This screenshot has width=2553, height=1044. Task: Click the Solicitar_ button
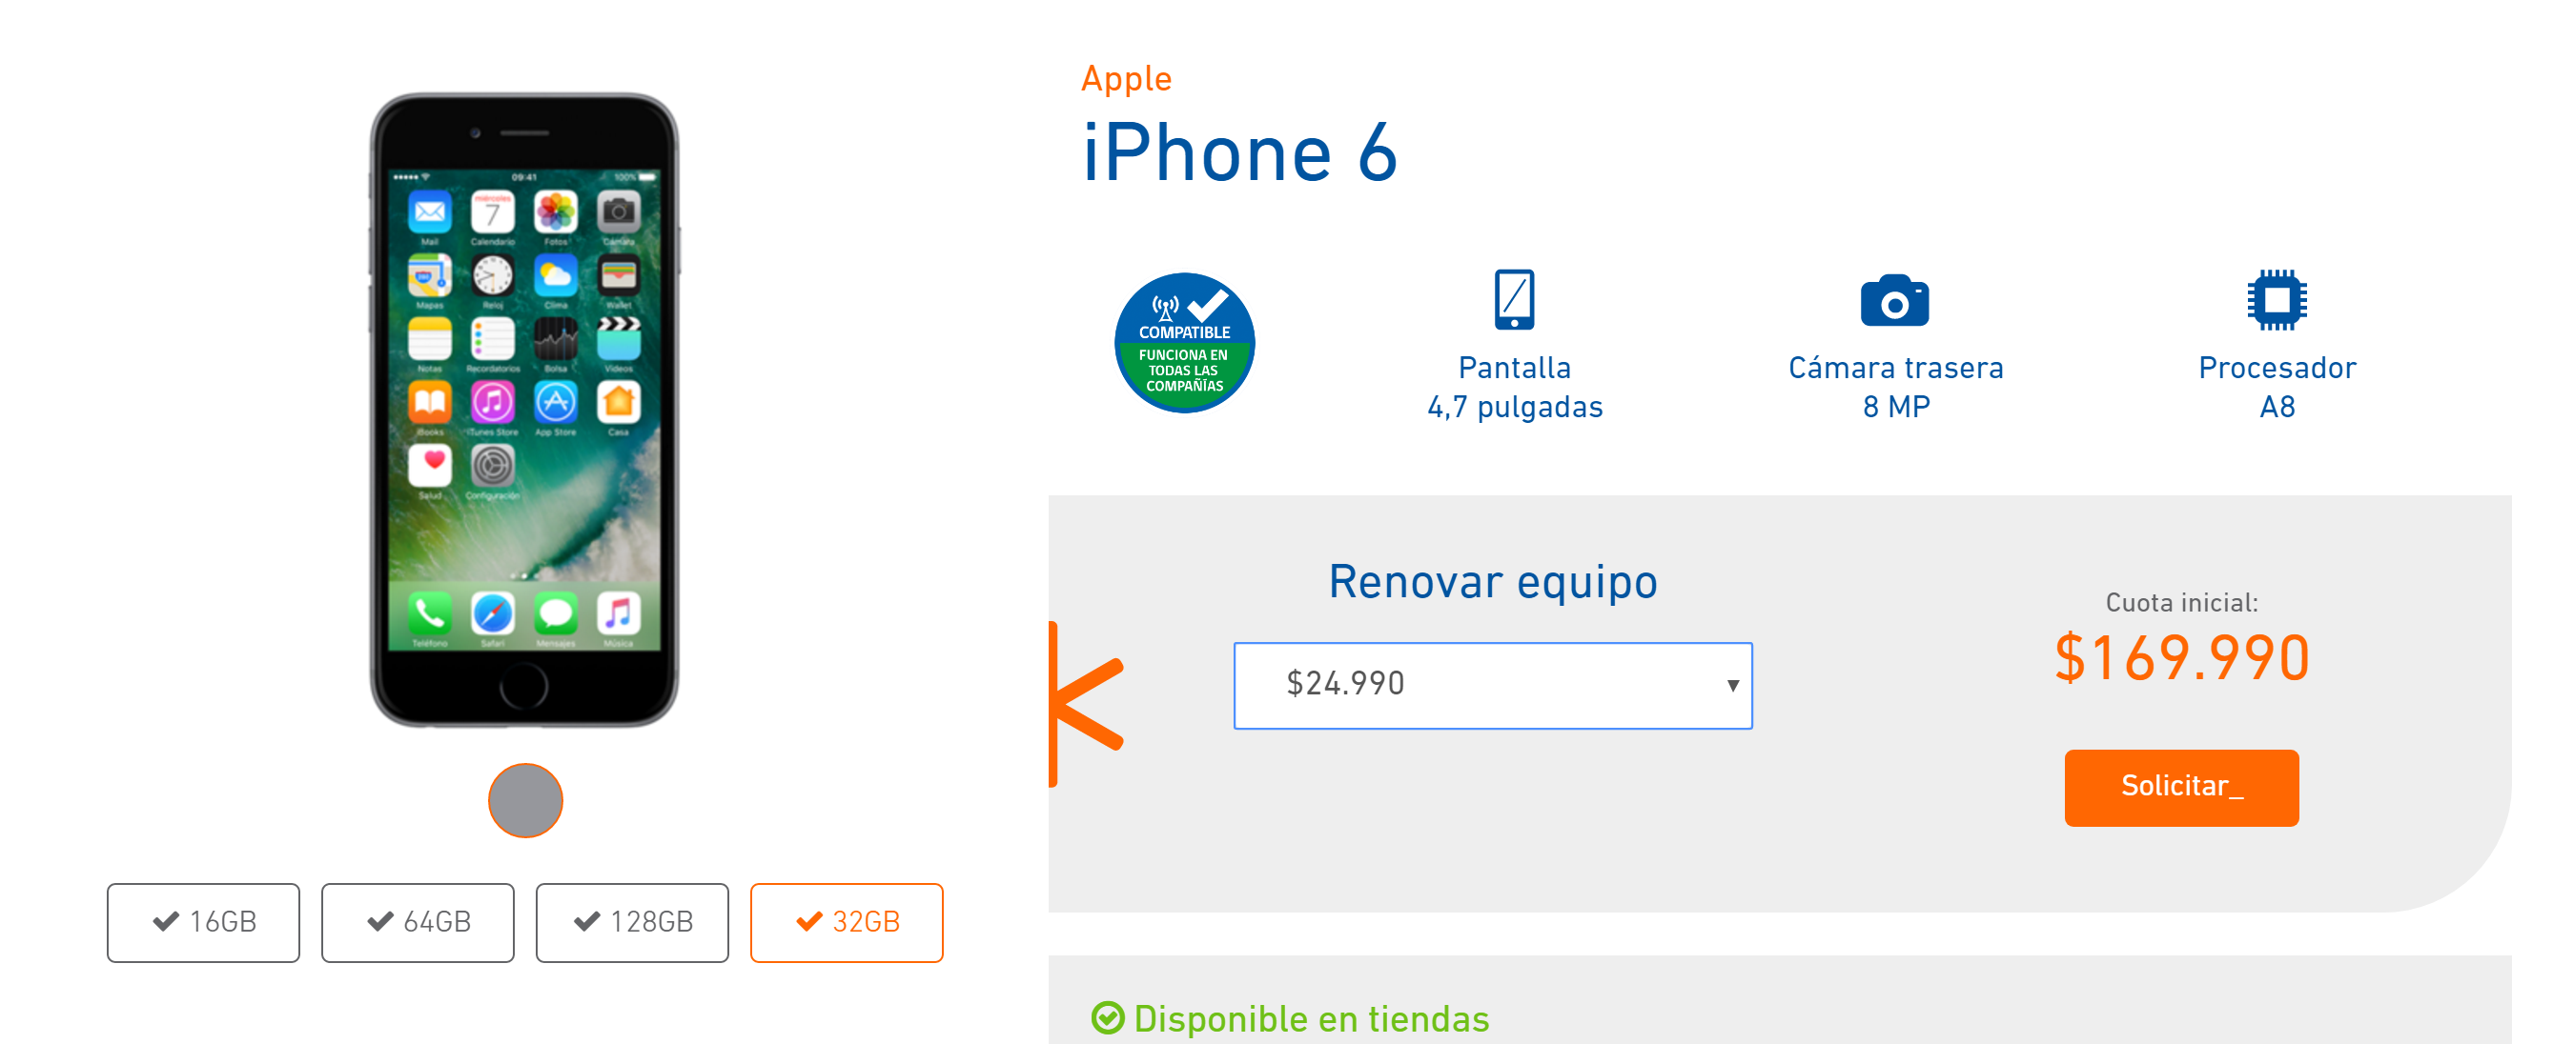(2180, 788)
